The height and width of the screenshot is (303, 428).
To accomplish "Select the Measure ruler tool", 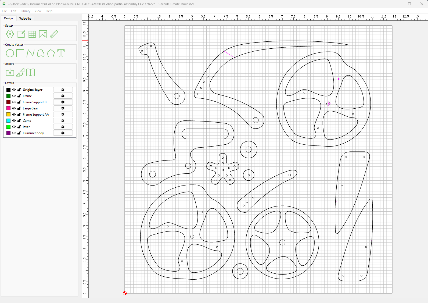I will click(54, 34).
